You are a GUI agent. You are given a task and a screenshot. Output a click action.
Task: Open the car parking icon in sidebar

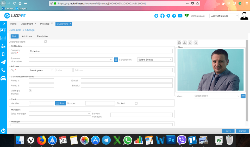[3, 78]
